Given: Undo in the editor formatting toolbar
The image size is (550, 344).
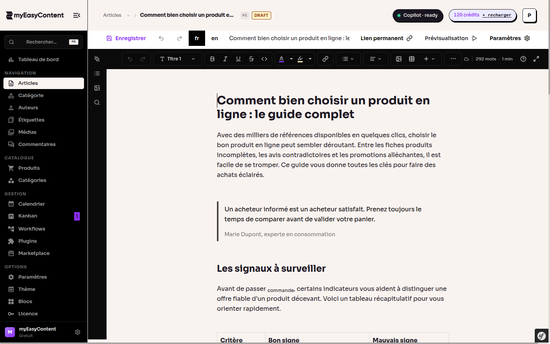Looking at the screenshot, I should [x=130, y=59].
